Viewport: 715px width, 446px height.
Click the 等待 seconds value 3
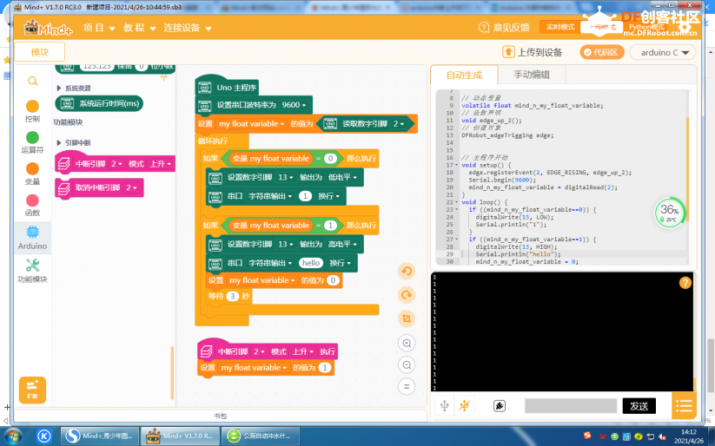pos(233,296)
